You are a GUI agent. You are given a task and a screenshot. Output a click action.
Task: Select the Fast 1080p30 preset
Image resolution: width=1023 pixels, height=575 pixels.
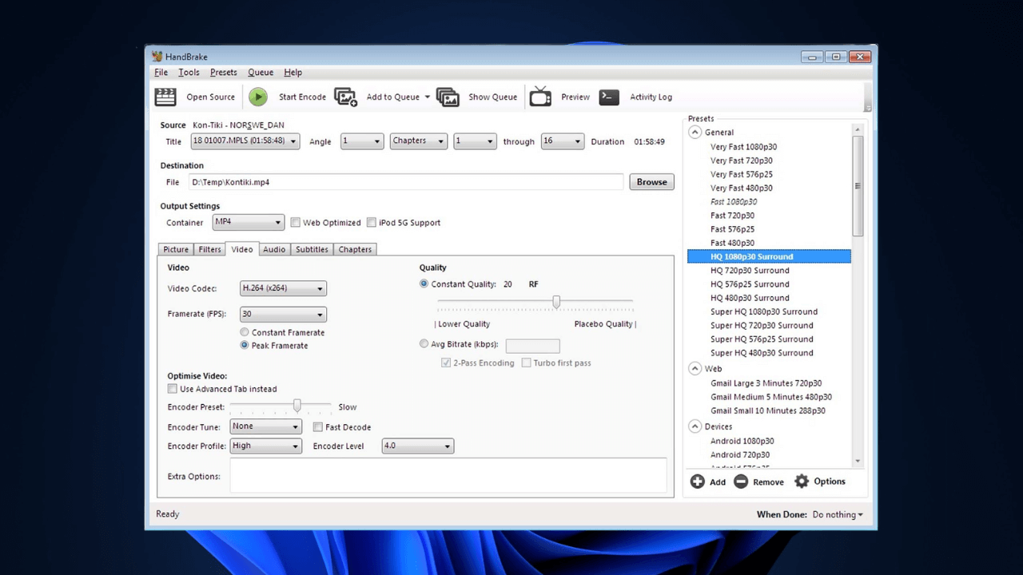(x=734, y=202)
